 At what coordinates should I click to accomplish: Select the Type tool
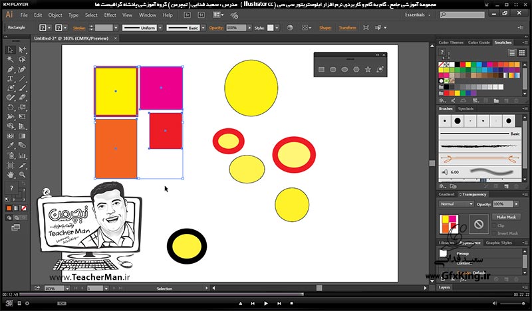[x=10, y=78]
